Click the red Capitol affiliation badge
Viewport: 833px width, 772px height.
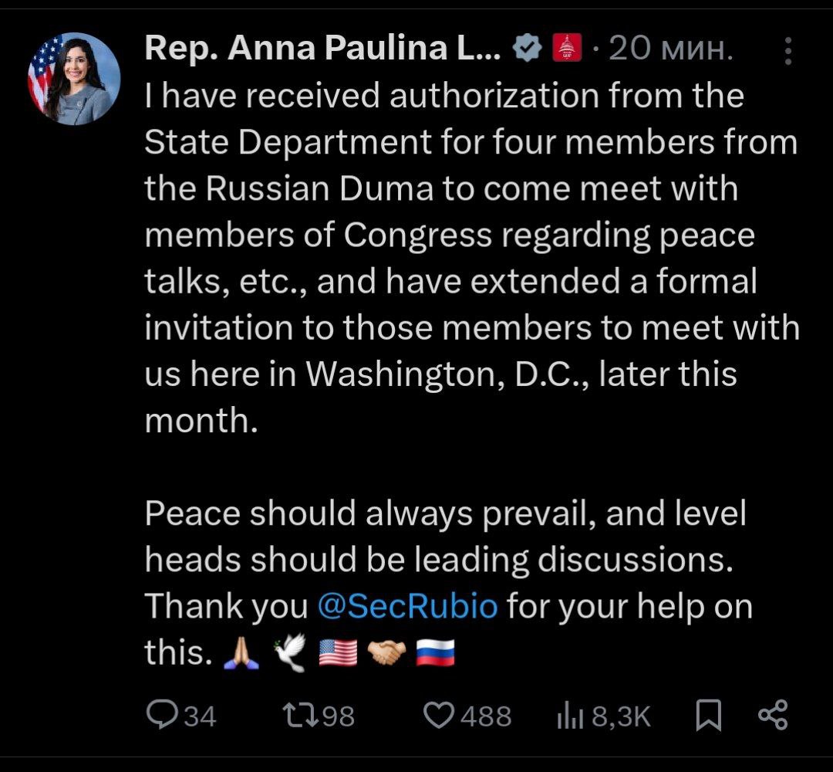[567, 51]
